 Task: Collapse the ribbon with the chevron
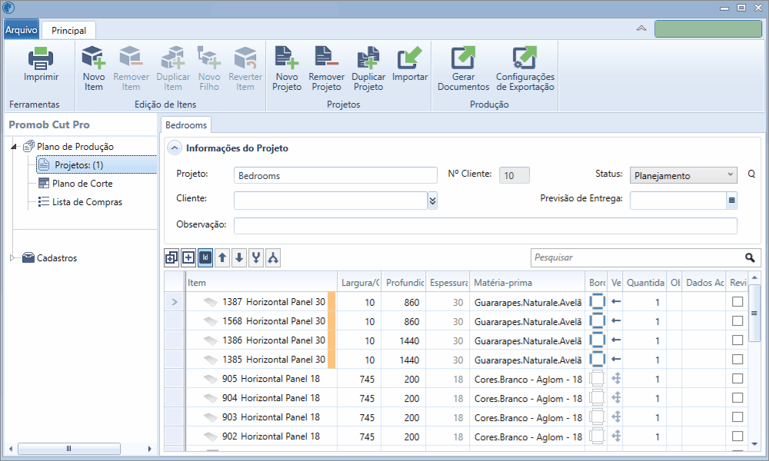pyautogui.click(x=641, y=28)
